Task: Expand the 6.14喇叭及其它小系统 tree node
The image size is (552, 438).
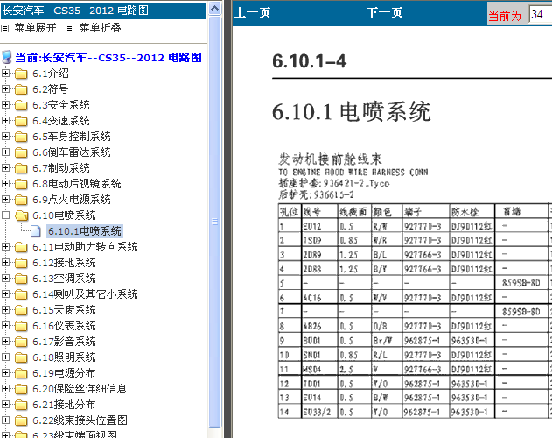Action: [x=5, y=293]
